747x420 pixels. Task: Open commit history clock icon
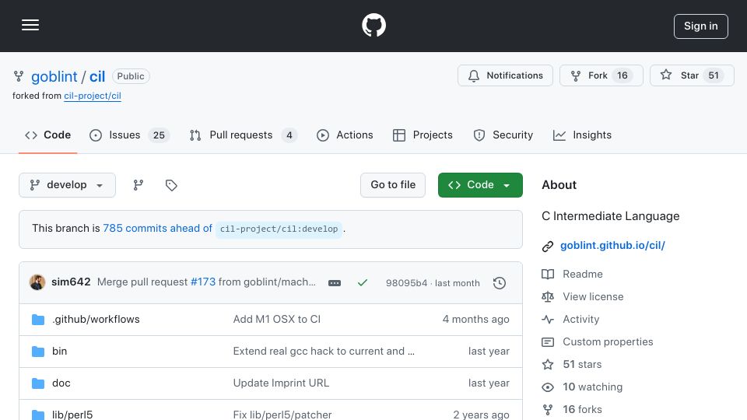point(500,283)
